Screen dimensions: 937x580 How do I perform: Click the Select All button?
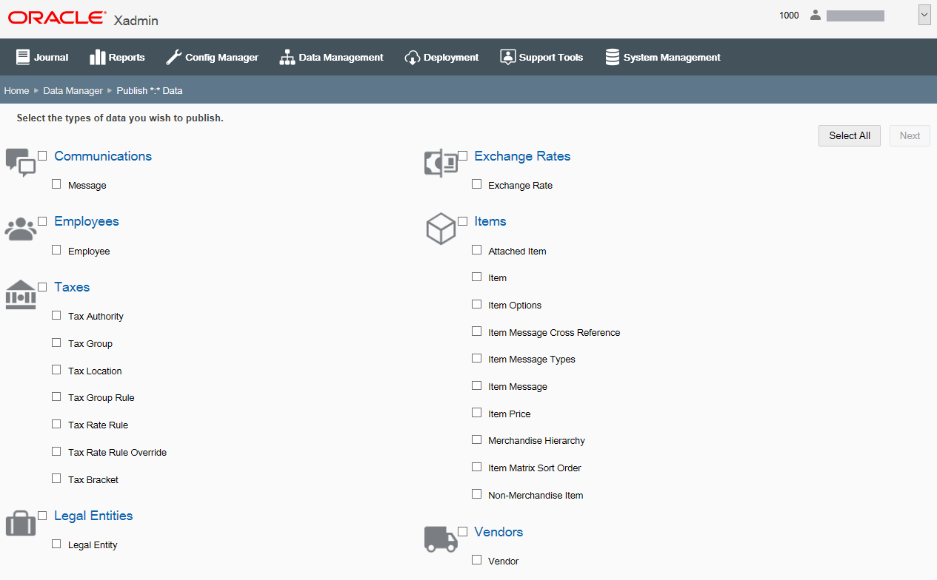pyautogui.click(x=849, y=135)
